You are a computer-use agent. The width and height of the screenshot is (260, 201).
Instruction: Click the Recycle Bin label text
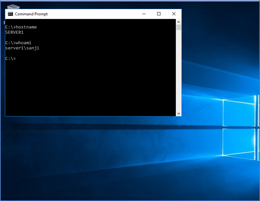click(x=4, y=23)
